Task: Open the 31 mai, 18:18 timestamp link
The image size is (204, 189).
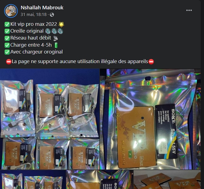Action: pos(34,14)
